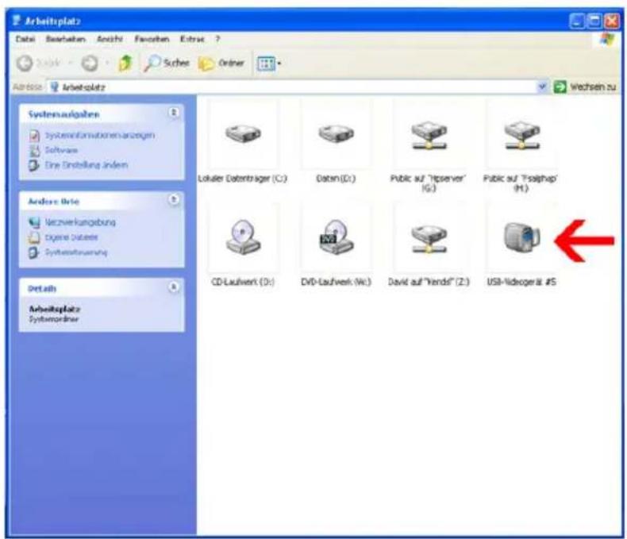Click the Arbeitsplatz title bar icon
Image resolution: width=627 pixels, height=539 pixels.
pyautogui.click(x=17, y=20)
